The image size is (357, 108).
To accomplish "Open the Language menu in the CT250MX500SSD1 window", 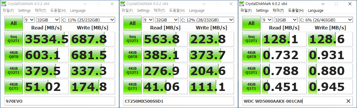I will pyautogui.click(x=197, y=11).
